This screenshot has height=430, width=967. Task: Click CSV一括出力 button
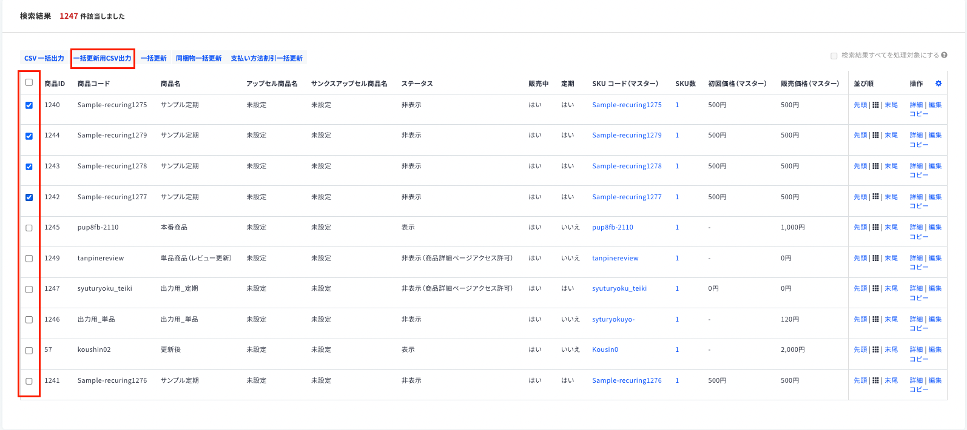coord(44,58)
